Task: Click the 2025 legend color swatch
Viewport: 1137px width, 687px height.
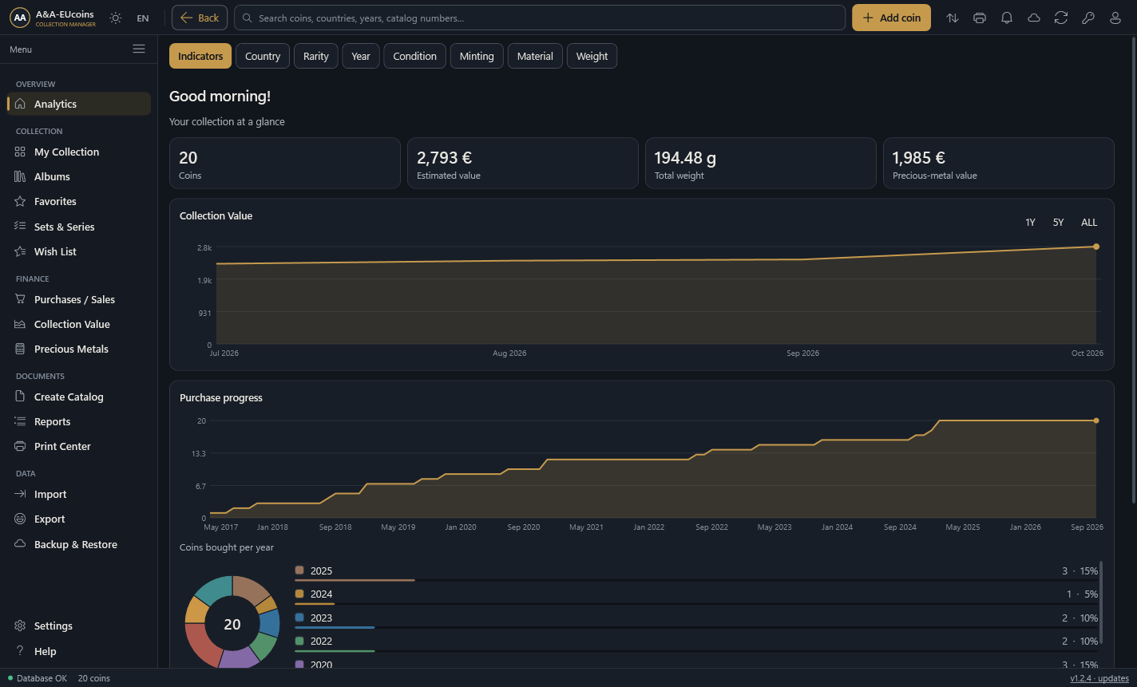Action: [299, 571]
